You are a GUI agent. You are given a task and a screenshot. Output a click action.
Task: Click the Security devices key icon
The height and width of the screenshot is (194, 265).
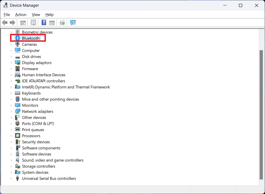coord(18,142)
